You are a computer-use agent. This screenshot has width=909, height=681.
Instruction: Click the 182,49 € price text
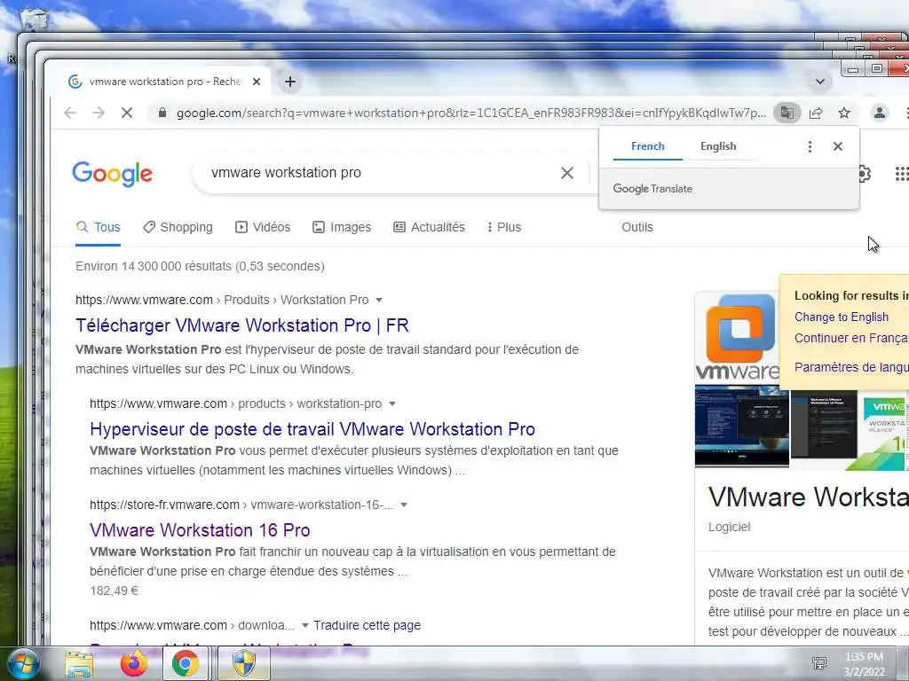115,591
